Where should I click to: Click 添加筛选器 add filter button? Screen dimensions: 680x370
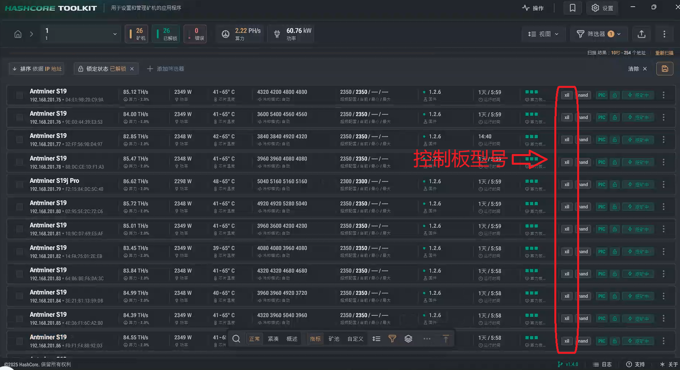tap(165, 69)
